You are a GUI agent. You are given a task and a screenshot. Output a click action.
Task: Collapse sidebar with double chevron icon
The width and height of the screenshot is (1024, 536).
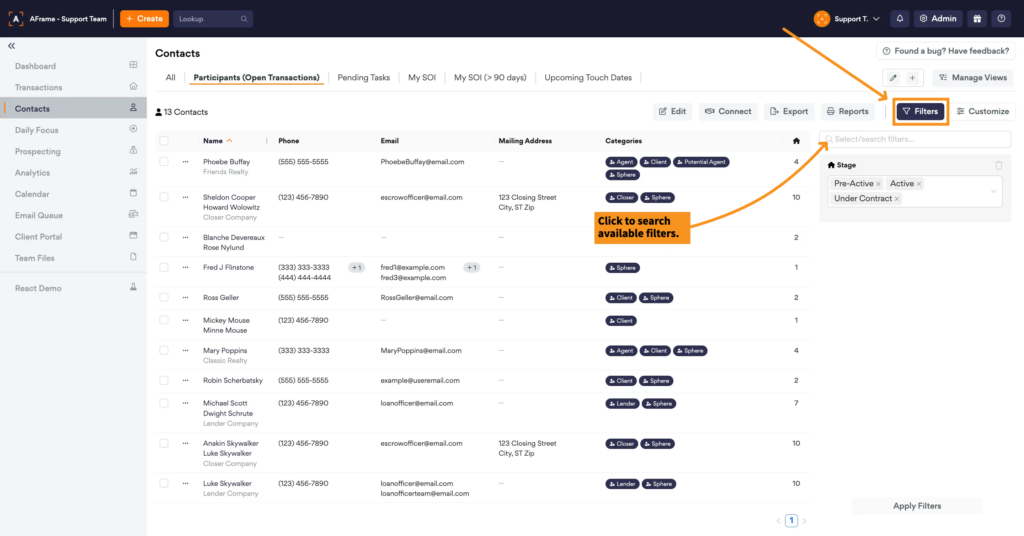tap(11, 46)
